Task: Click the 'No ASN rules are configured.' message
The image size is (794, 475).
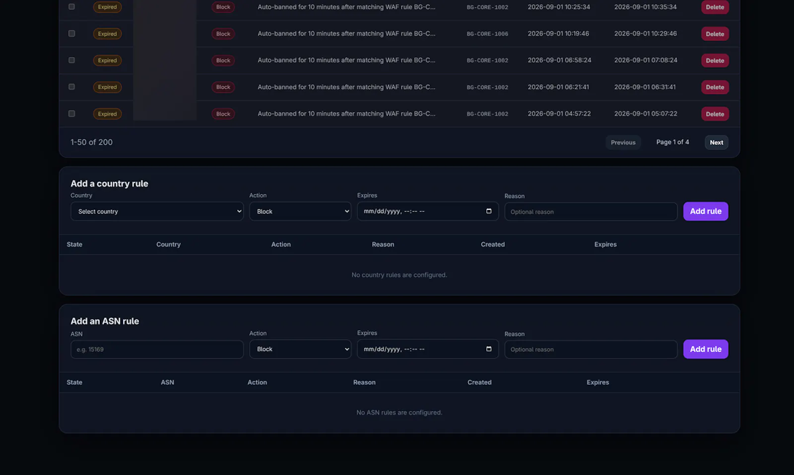Action: (x=399, y=413)
